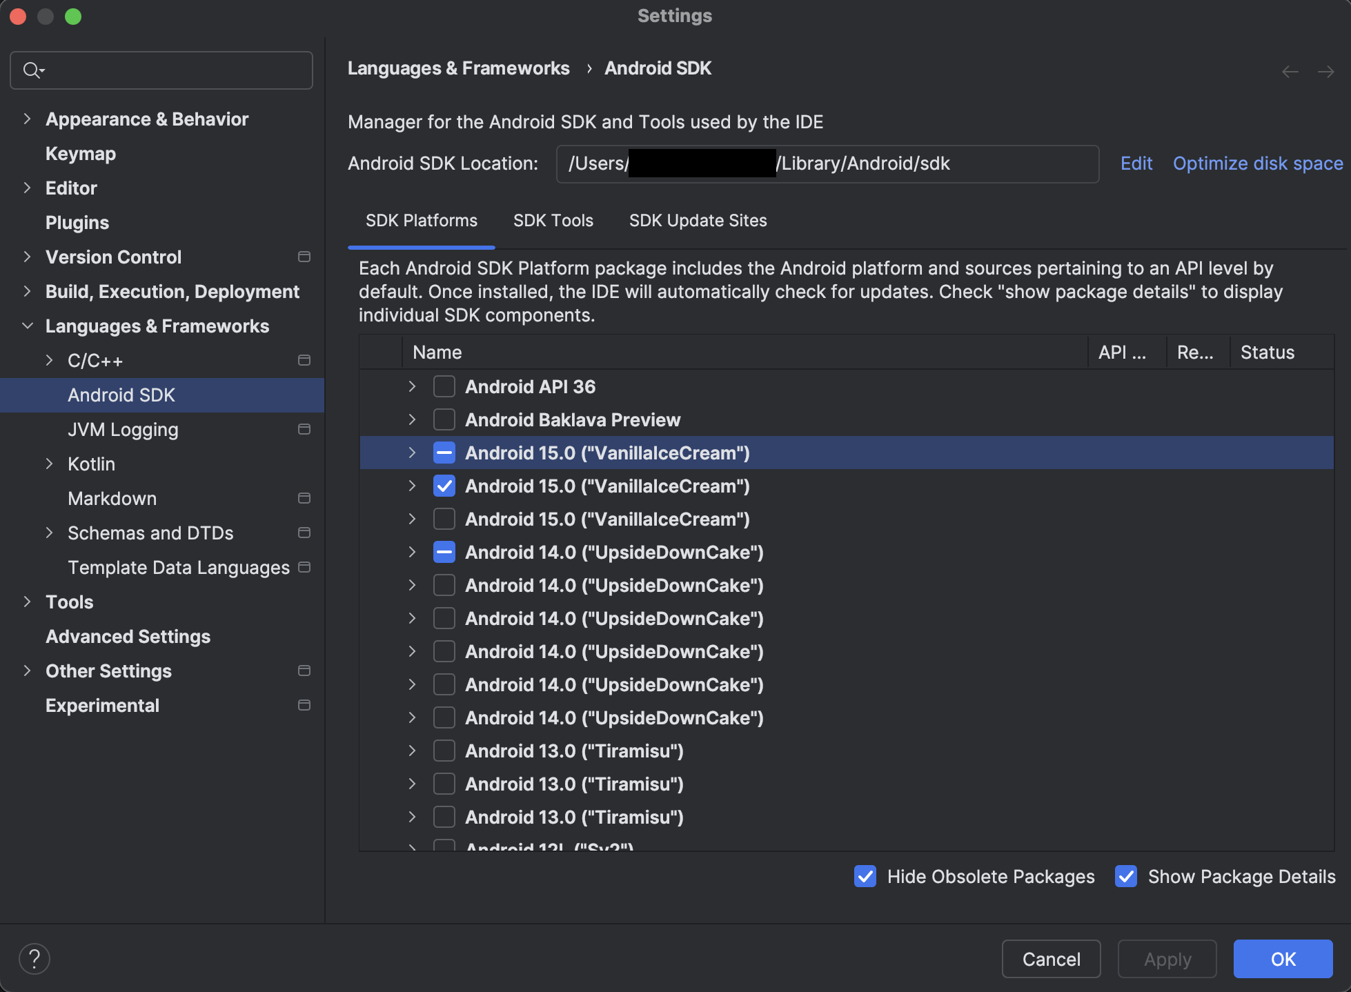The width and height of the screenshot is (1351, 992).
Task: Open Template Data Languages settings
Action: click(x=179, y=567)
